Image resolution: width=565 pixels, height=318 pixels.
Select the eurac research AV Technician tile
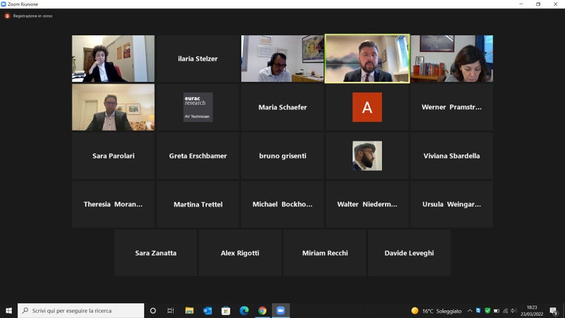coord(198,107)
